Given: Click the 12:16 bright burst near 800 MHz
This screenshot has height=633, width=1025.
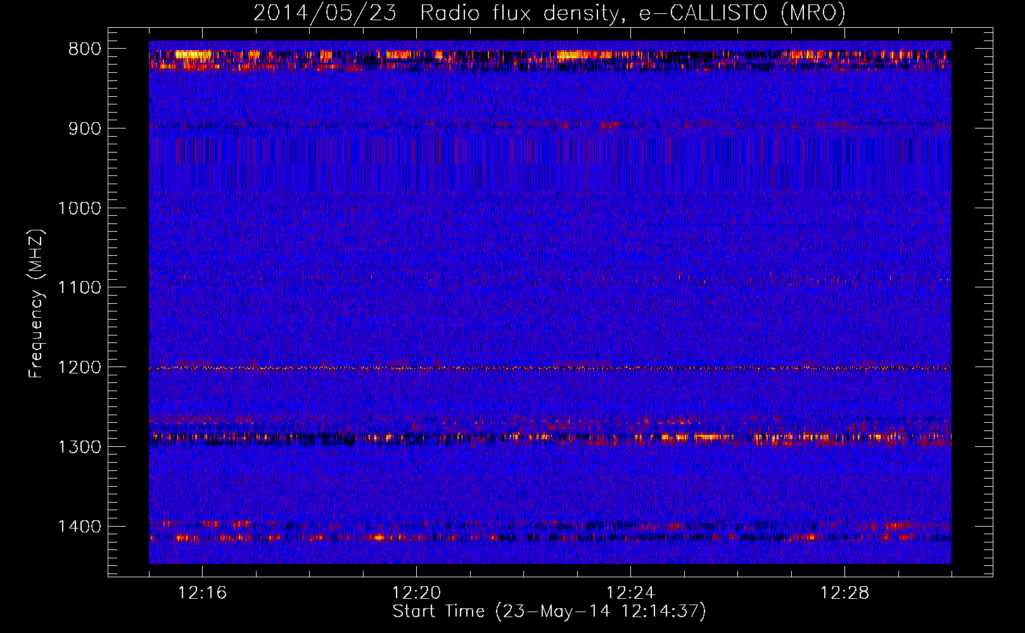Looking at the screenshot, I should point(193,54).
